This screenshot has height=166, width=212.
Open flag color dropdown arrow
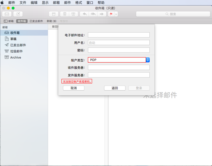click(116, 14)
